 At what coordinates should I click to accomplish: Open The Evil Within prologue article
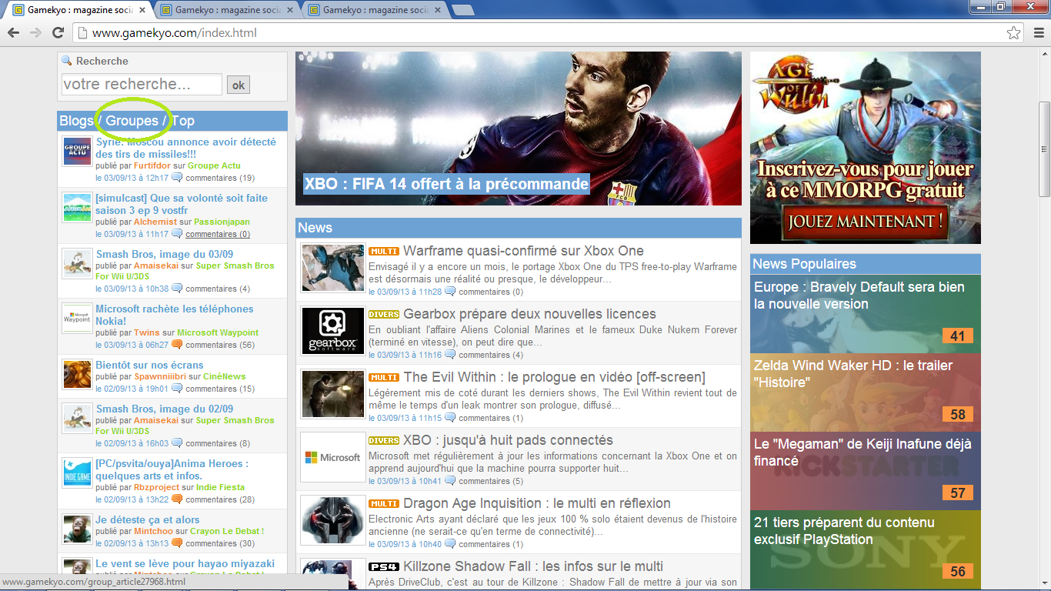click(x=554, y=377)
